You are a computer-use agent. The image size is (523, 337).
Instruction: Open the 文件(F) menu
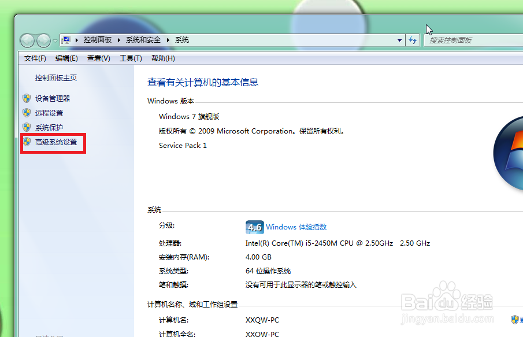pyautogui.click(x=35, y=58)
